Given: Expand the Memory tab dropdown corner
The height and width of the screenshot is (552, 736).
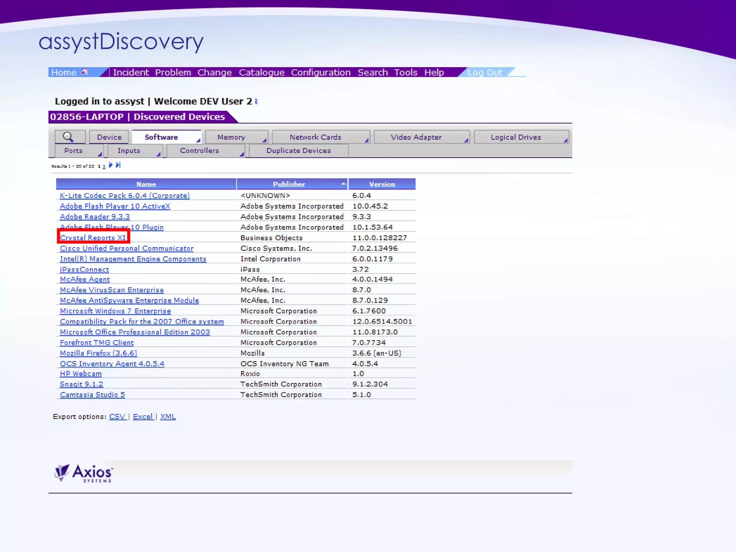Looking at the screenshot, I should tap(264, 141).
